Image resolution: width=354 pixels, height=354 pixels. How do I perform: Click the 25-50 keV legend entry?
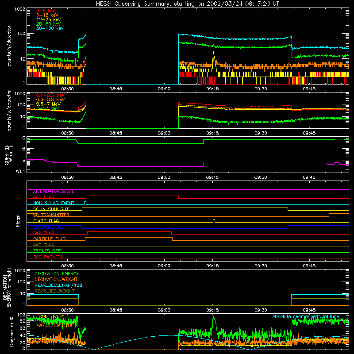point(49,24)
